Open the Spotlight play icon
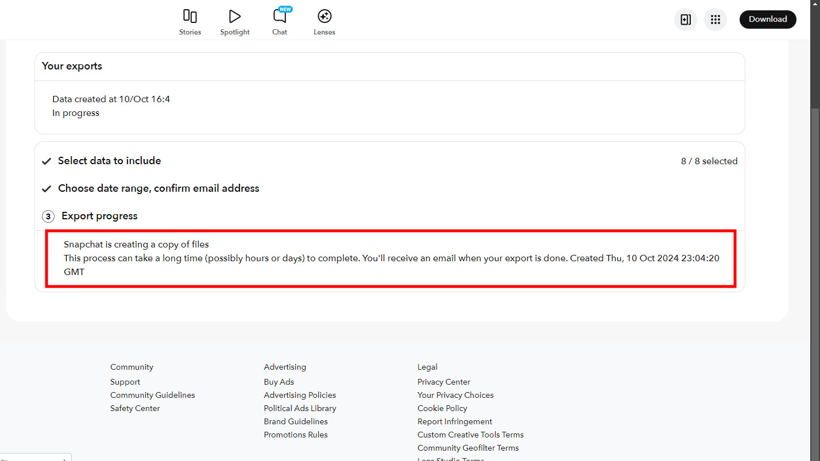Viewport: 820px width, 461px height. pyautogui.click(x=234, y=17)
